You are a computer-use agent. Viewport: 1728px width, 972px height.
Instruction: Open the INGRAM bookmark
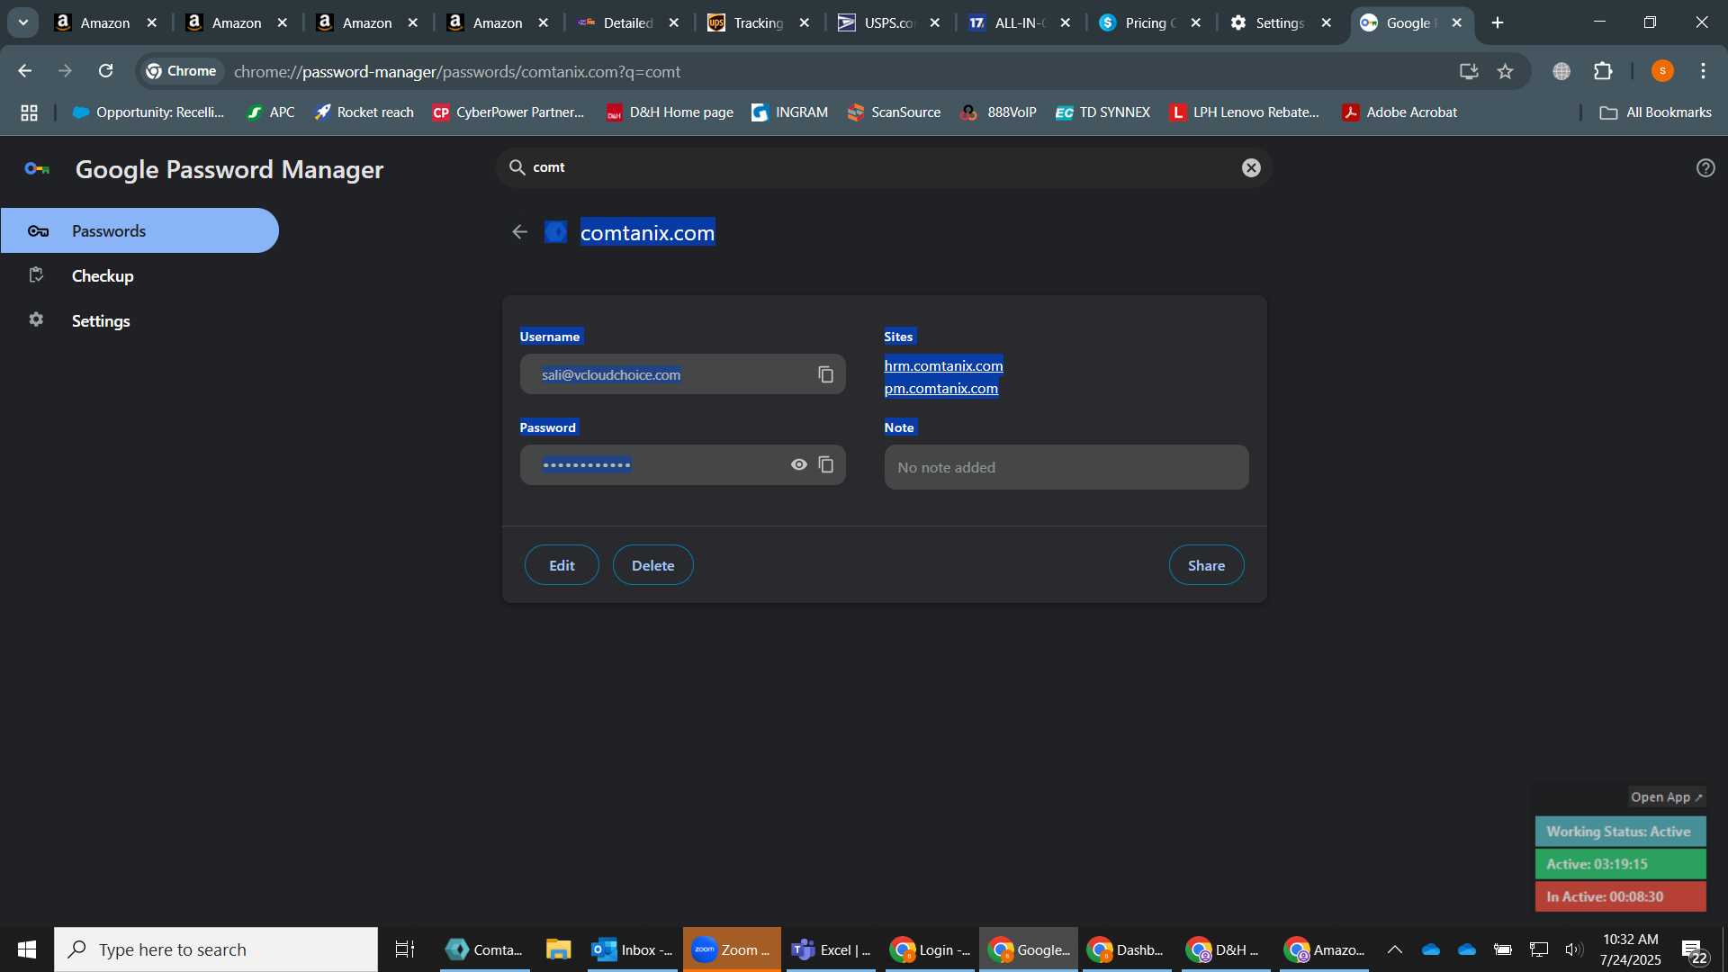coord(789,112)
